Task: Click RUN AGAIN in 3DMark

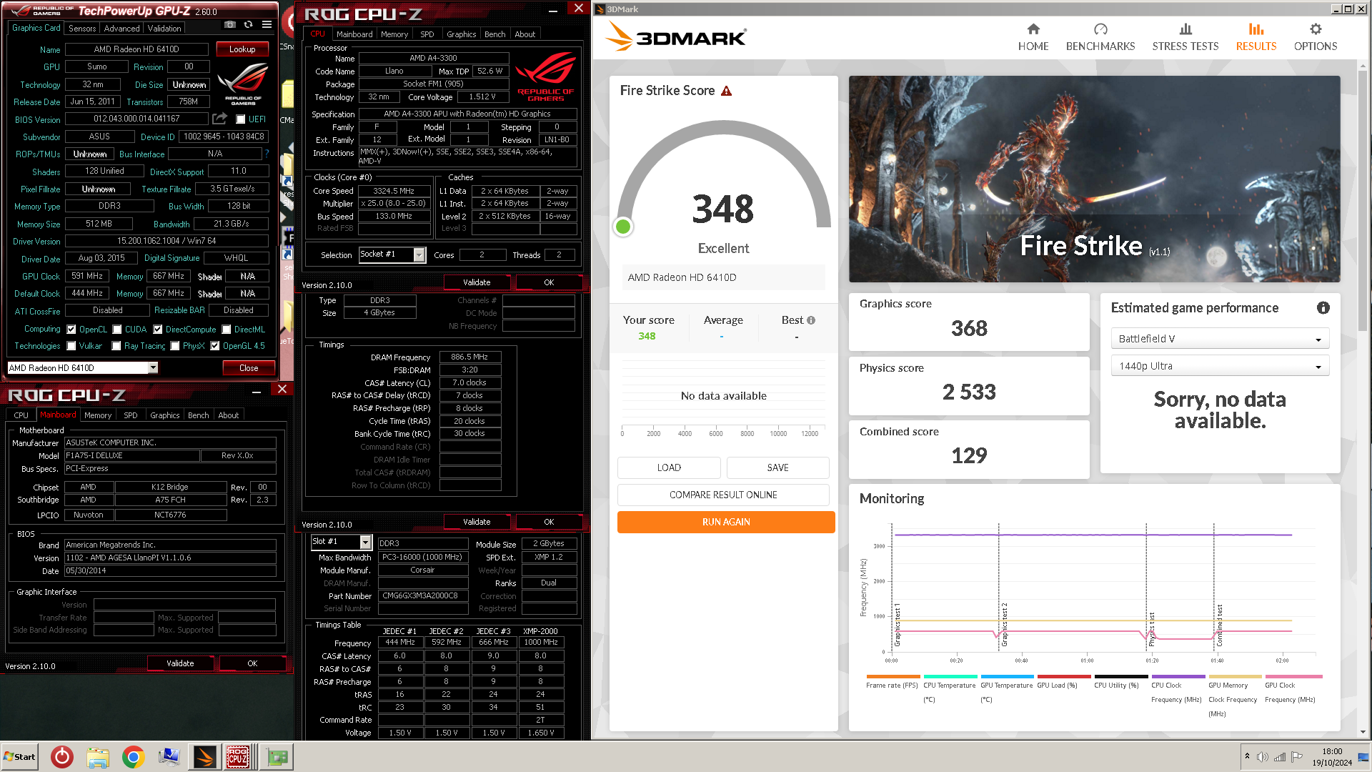Action: pos(726,522)
